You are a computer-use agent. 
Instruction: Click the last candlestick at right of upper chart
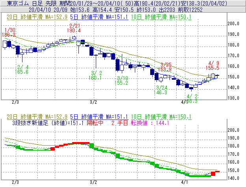217,76
